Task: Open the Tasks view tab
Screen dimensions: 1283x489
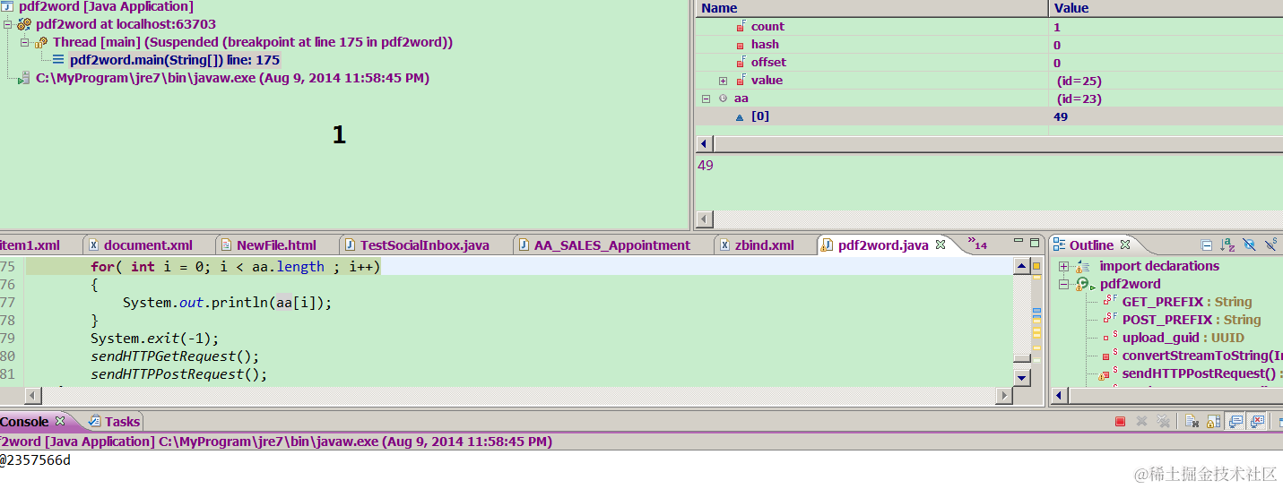Action: pyautogui.click(x=114, y=421)
